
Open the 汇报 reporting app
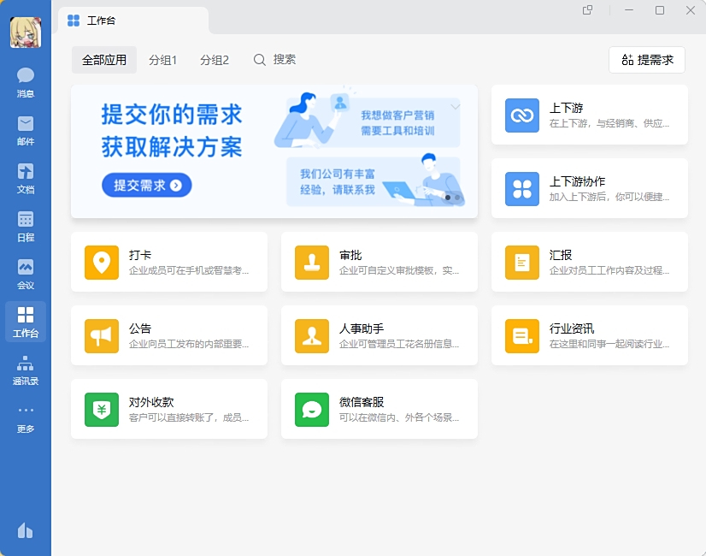(590, 263)
